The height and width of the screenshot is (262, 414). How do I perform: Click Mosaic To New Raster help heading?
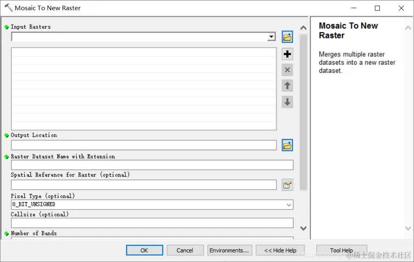348,31
